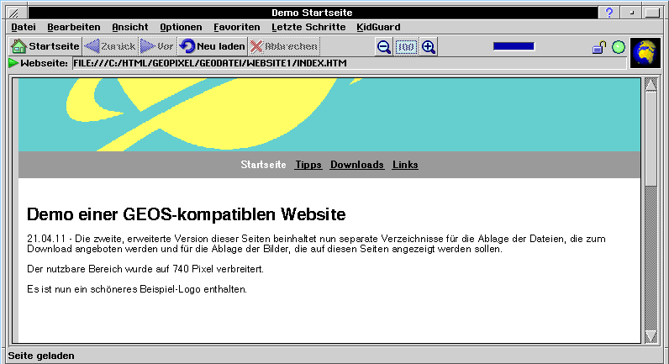Screen dimensions: 669x364
Task: Click the scrollbar down arrow
Action: click(x=651, y=335)
